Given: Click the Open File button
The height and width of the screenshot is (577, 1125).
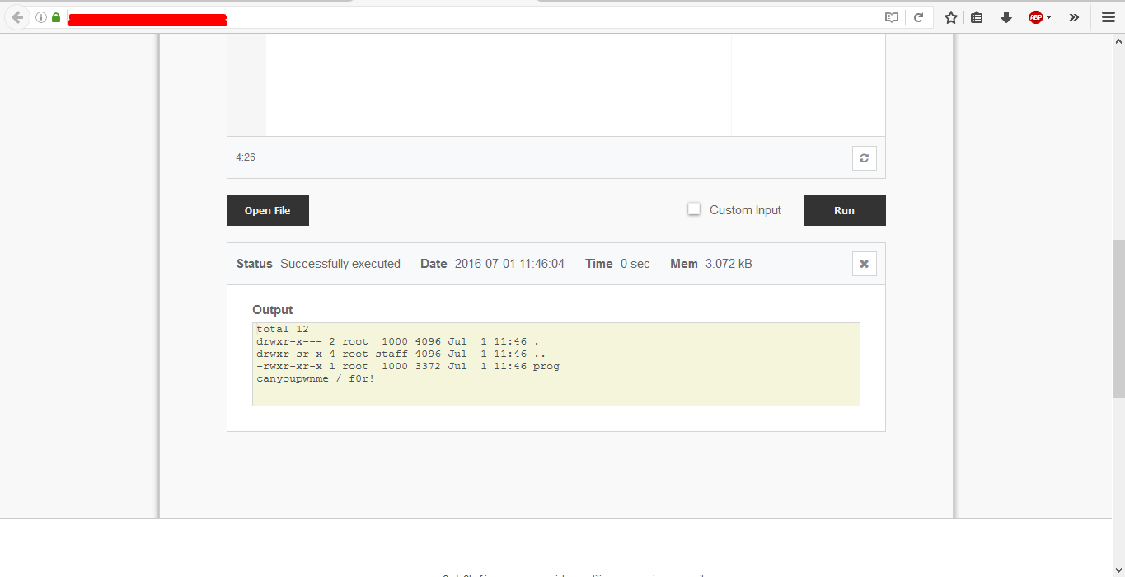Looking at the screenshot, I should point(268,211).
